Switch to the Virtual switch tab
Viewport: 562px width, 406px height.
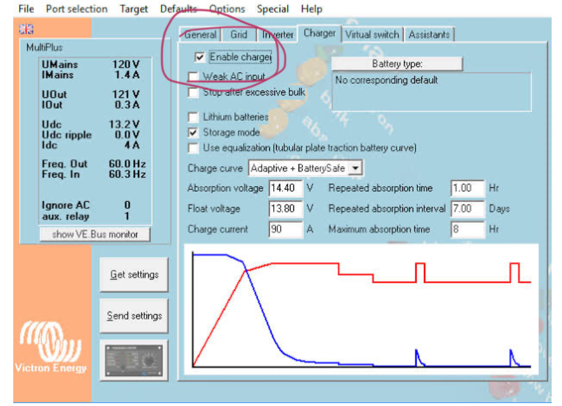pyautogui.click(x=372, y=35)
